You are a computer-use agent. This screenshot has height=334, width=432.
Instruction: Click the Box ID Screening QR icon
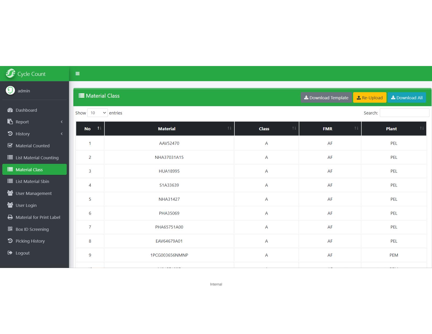10,229
